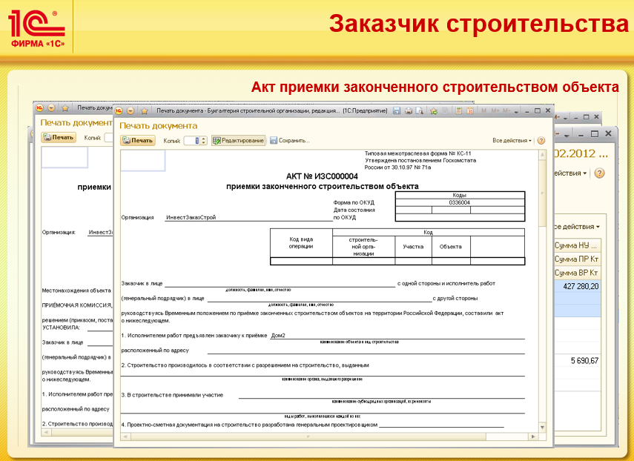The image size is (634, 461).
Task: Click the Копий copies number field
Action: click(192, 141)
